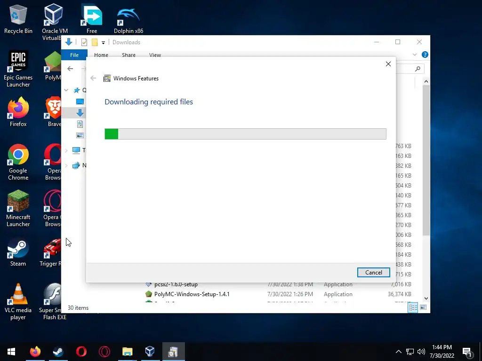Click Firefox in the taskbar

coord(35,352)
